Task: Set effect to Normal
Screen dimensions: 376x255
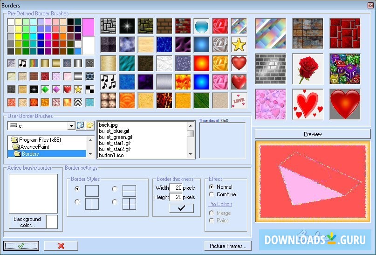Action: click(220, 186)
